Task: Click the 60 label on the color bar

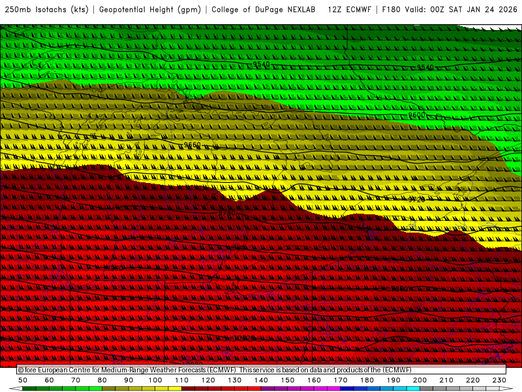Action: 50,380
